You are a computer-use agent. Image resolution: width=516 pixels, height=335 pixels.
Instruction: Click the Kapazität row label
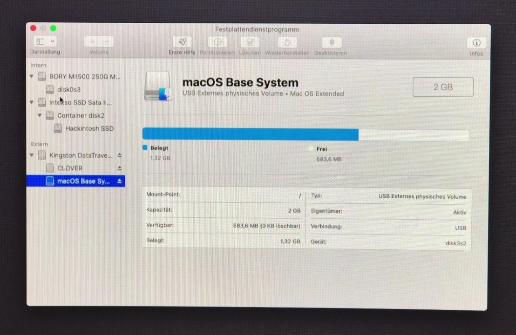pos(159,210)
